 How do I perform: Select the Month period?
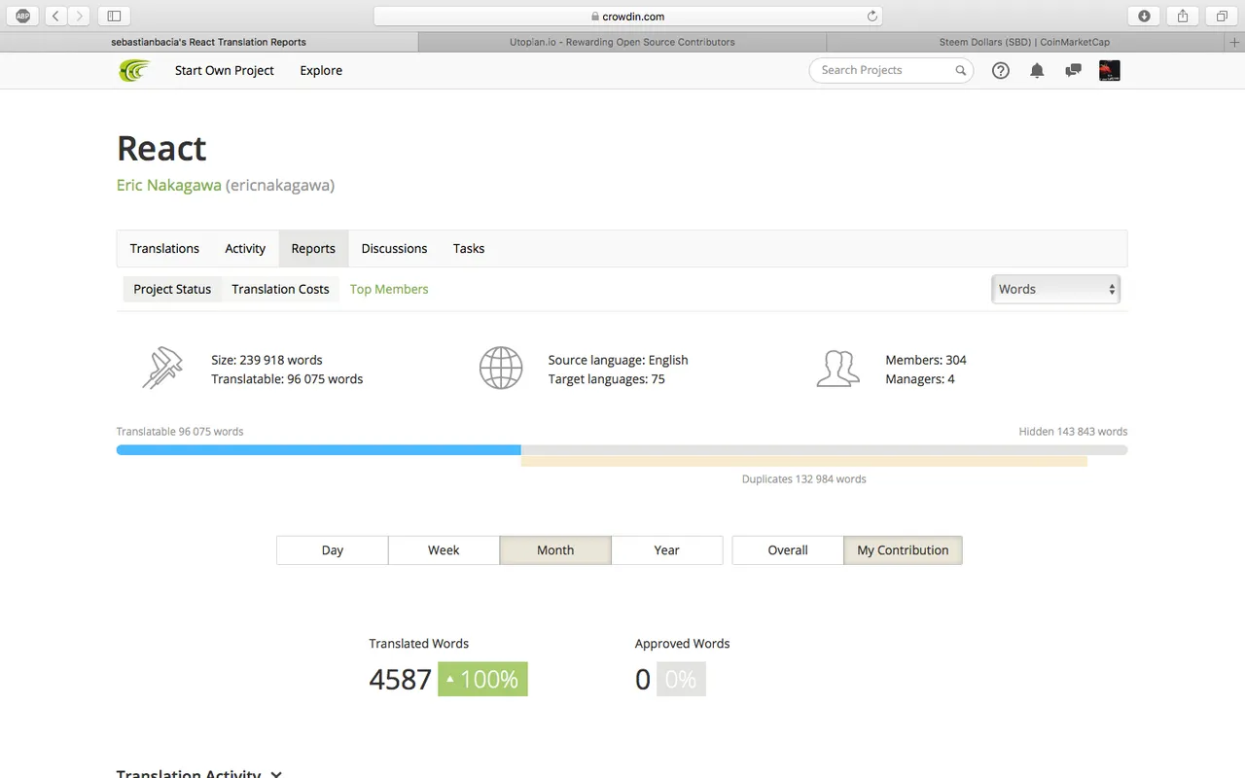click(555, 550)
